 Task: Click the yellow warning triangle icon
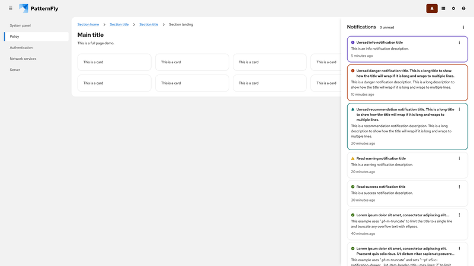(x=353, y=158)
